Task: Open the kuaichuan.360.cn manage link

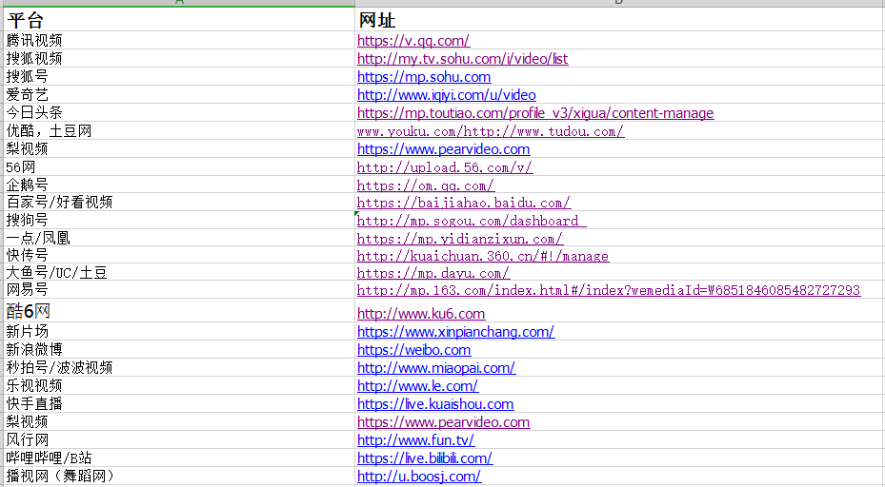Action: click(483, 256)
